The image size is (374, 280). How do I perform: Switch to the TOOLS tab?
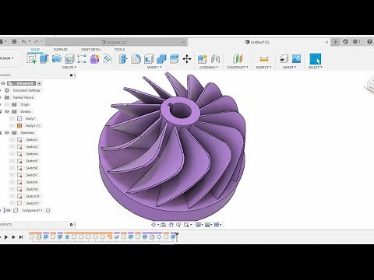point(119,49)
